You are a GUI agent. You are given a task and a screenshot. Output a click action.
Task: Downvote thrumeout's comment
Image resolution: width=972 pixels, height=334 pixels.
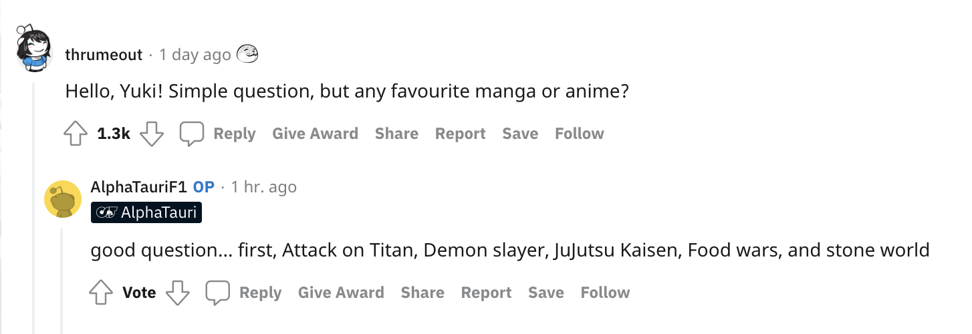pyautogui.click(x=152, y=134)
